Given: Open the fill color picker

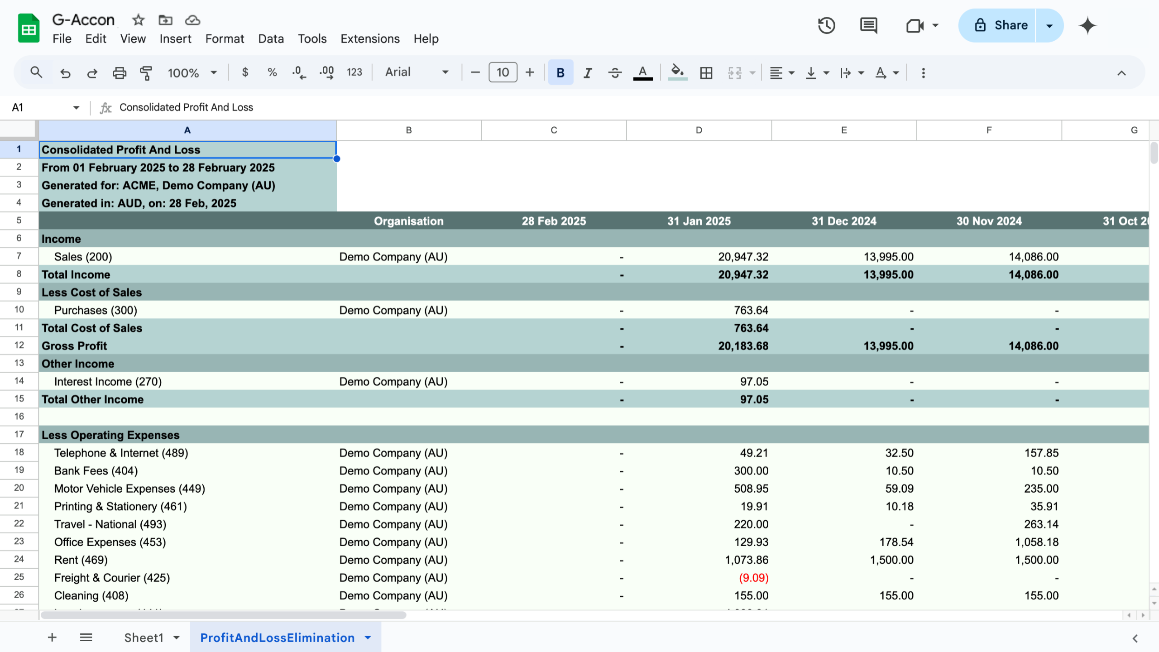Looking at the screenshot, I should pos(677,72).
